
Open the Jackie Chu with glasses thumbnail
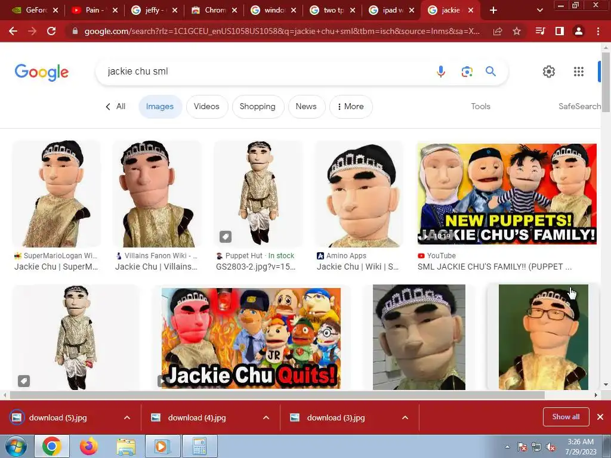pyautogui.click(x=543, y=337)
